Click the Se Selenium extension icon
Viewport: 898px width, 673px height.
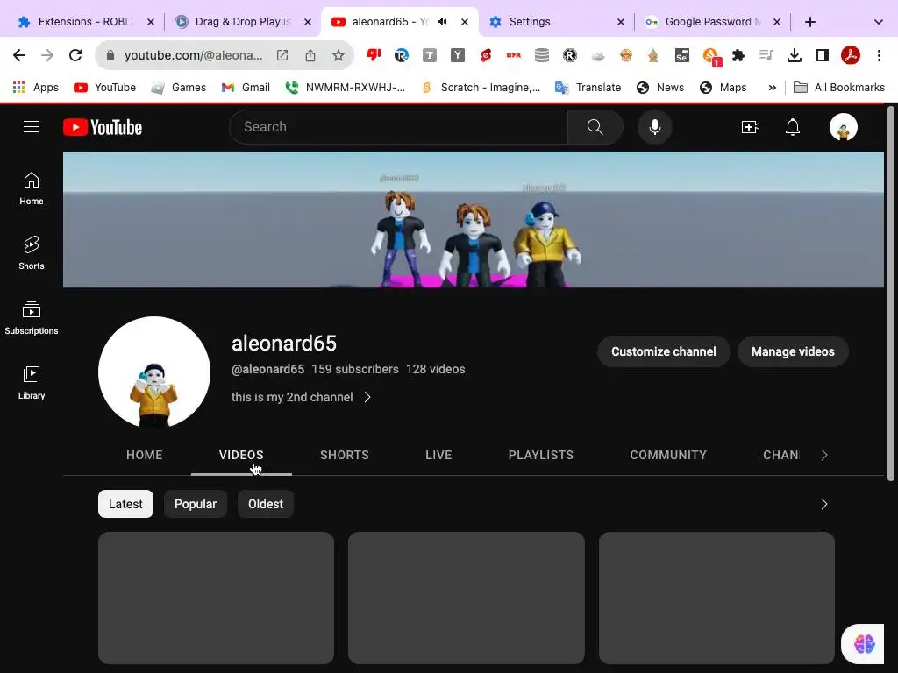(681, 55)
